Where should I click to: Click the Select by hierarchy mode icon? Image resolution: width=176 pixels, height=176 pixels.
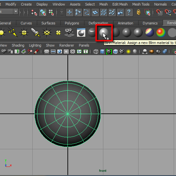[34, 12]
